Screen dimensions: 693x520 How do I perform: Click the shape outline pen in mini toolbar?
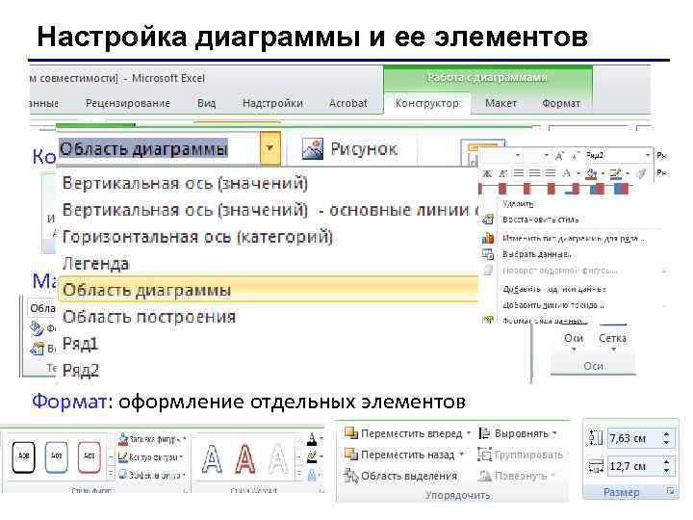[615, 173]
